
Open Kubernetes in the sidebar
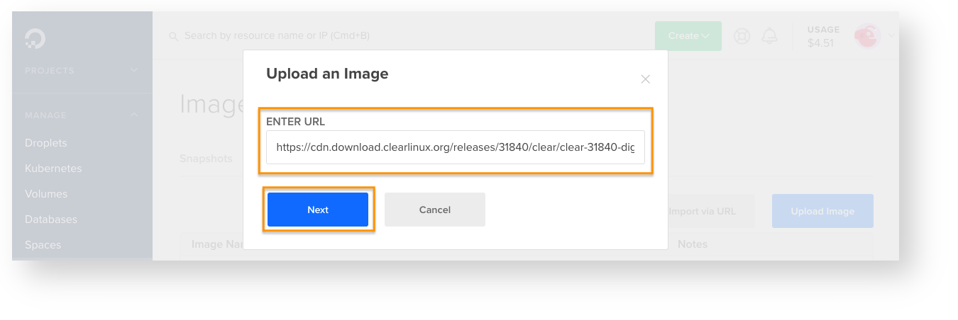tap(53, 168)
